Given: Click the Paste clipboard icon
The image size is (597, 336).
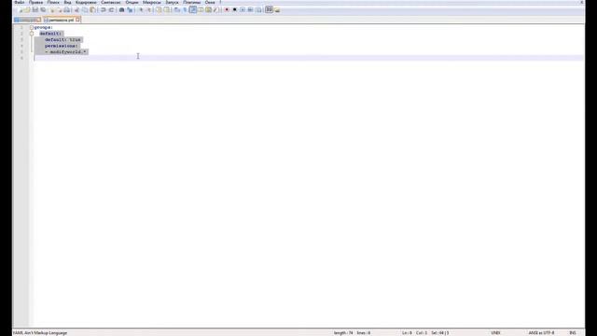Looking at the screenshot, I should point(92,10).
